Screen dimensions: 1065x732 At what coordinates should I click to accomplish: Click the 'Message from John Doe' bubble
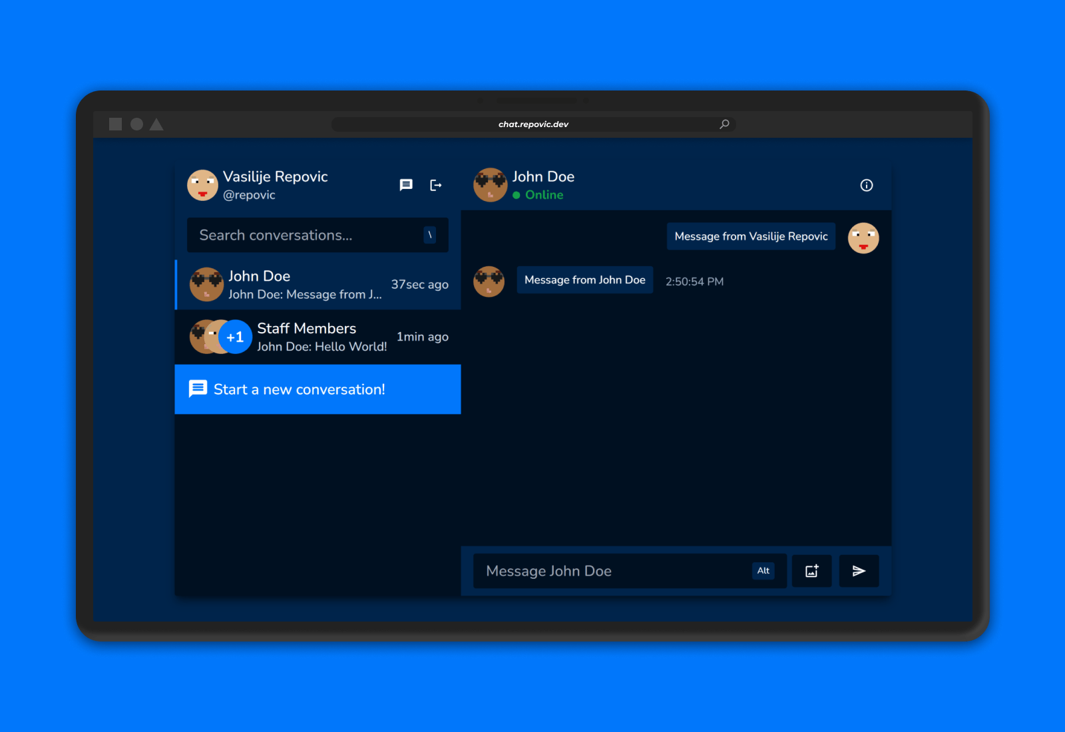pyautogui.click(x=585, y=280)
